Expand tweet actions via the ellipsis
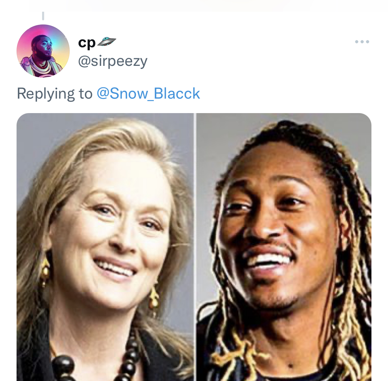388x381 pixels. [362, 42]
